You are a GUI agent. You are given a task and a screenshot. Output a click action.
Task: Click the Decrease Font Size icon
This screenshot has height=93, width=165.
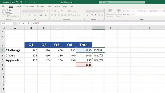(x=47, y=11)
